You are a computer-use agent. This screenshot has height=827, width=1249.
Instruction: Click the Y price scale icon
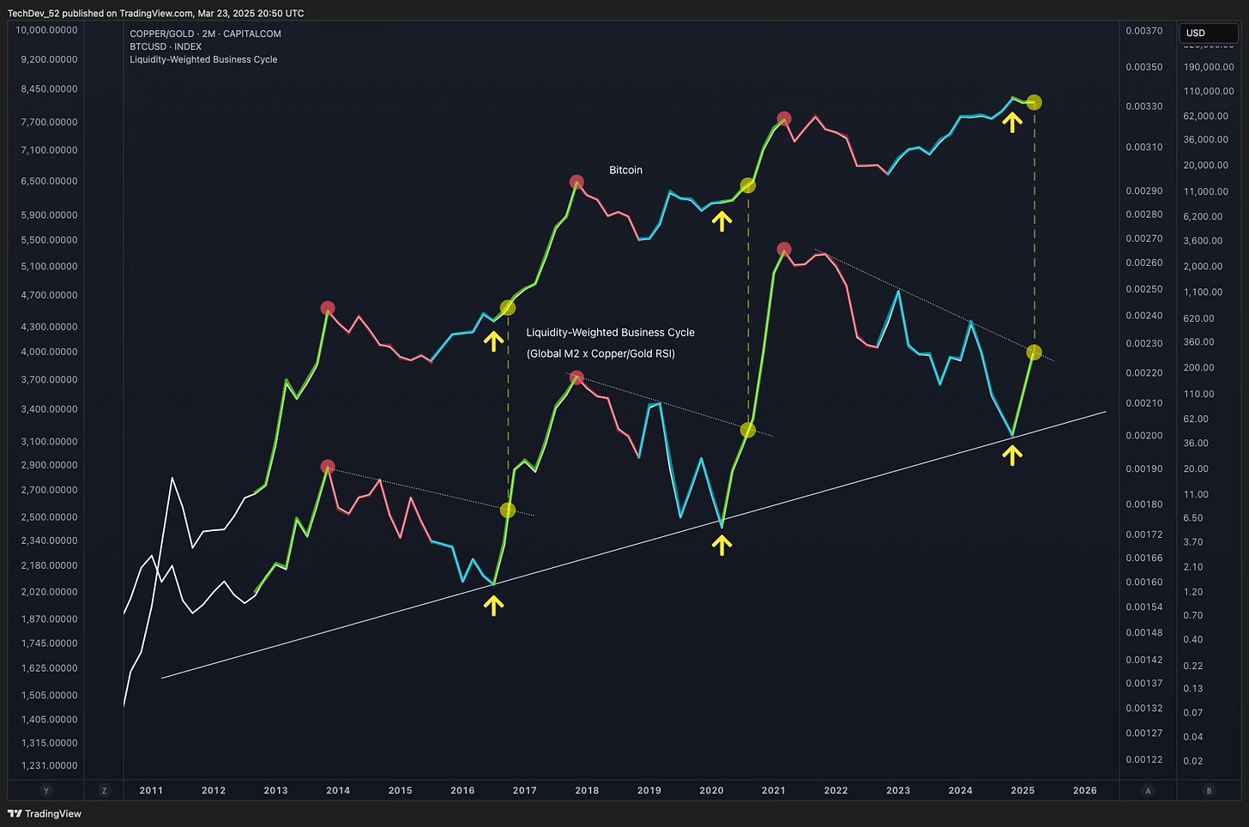(46, 790)
